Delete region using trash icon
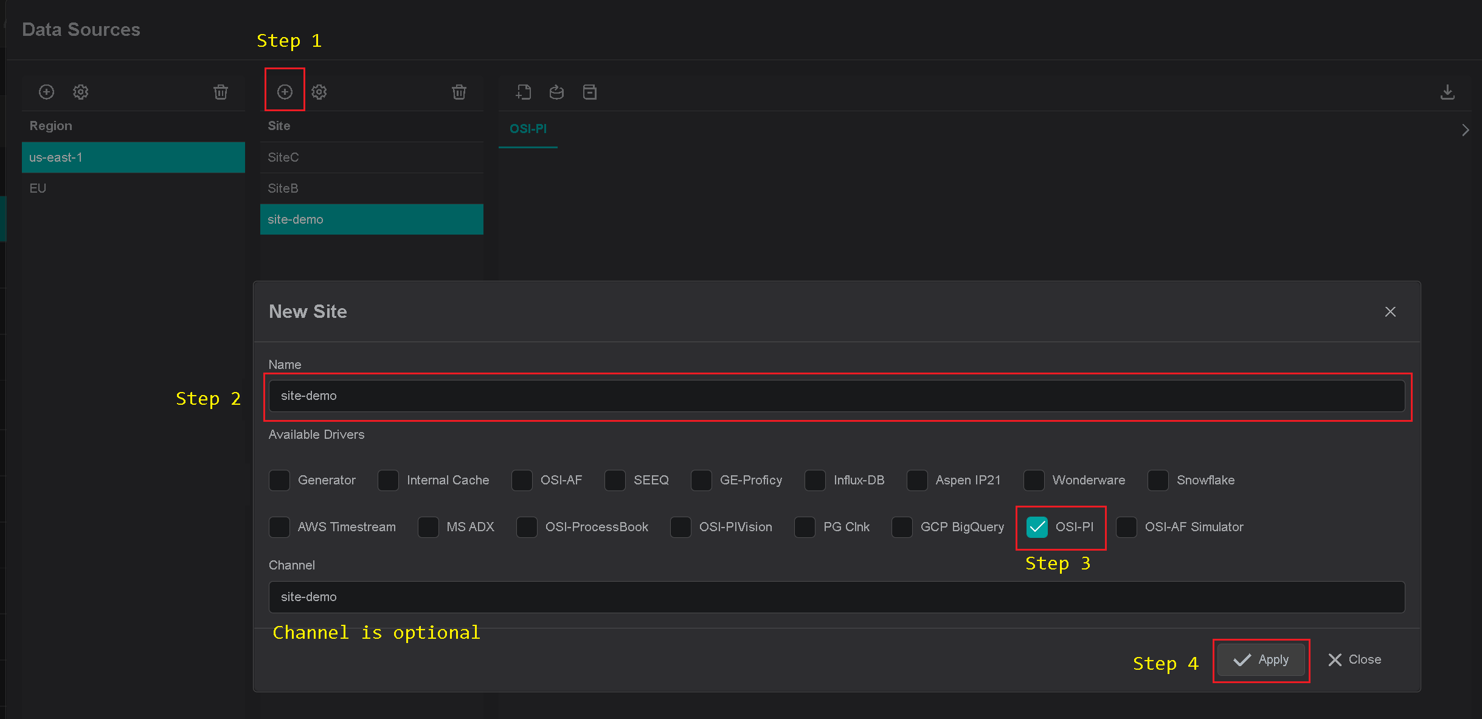Viewport: 1482px width, 719px height. pos(221,92)
